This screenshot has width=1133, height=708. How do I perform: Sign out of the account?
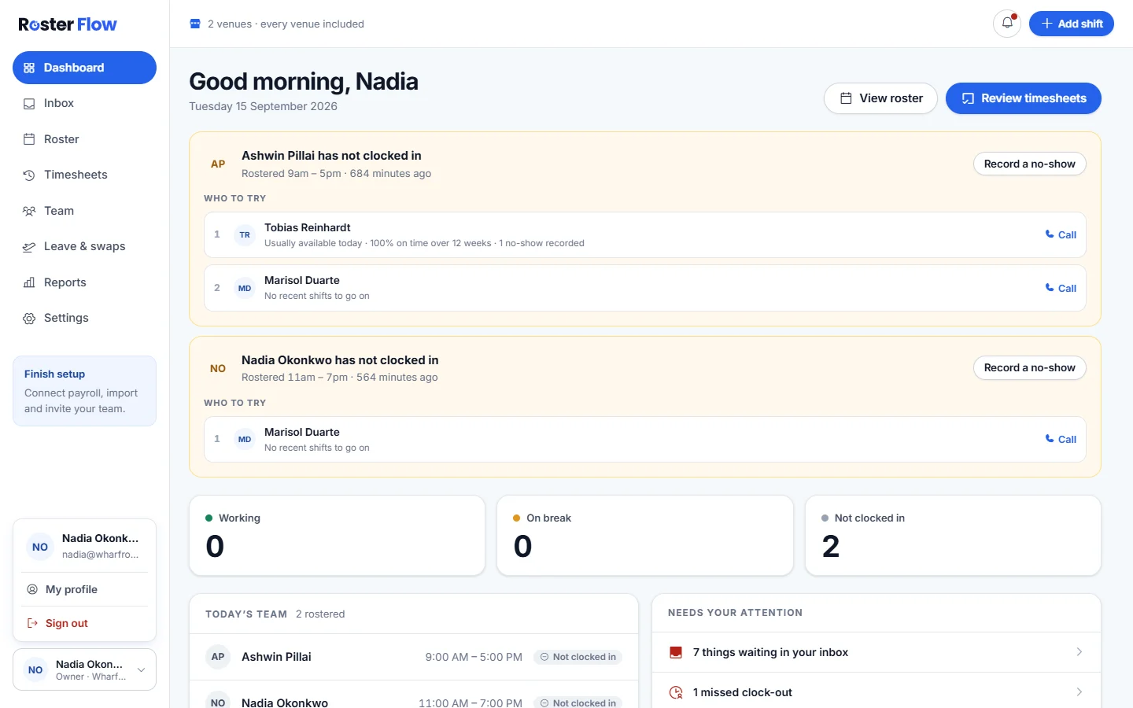pyautogui.click(x=84, y=623)
